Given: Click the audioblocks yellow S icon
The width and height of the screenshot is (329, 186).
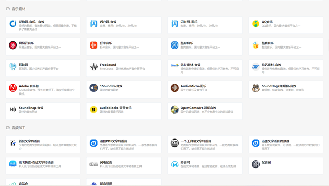Looking at the screenshot, I should (x=93, y=109).
